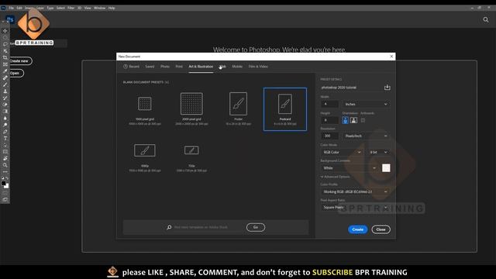The image size is (496, 279).
Task: Switch to the Mobile tab
Action: click(237, 67)
